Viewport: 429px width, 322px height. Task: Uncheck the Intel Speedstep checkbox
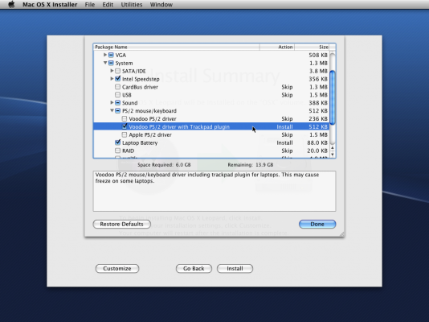117,79
